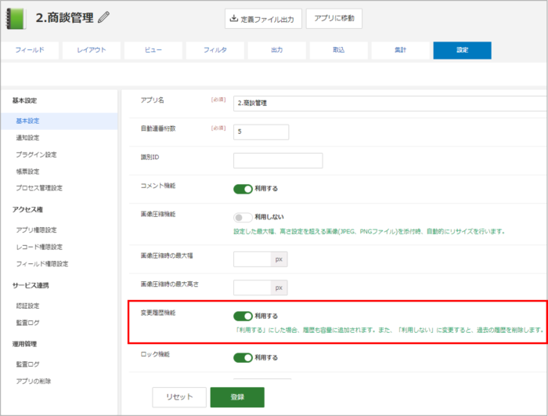This screenshot has width=548, height=416.
Task: Click the pencil edit icon beside 2.商談管理
Action: tap(103, 17)
